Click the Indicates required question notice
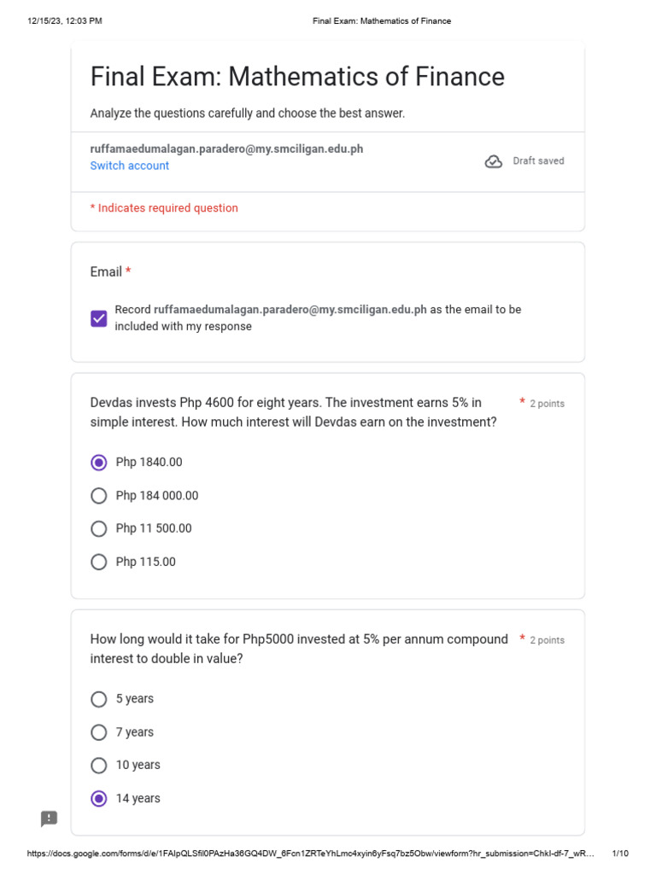The image size is (656, 874). (164, 208)
